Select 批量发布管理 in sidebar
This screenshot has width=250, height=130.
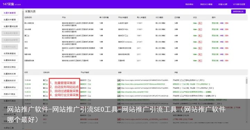10,19
